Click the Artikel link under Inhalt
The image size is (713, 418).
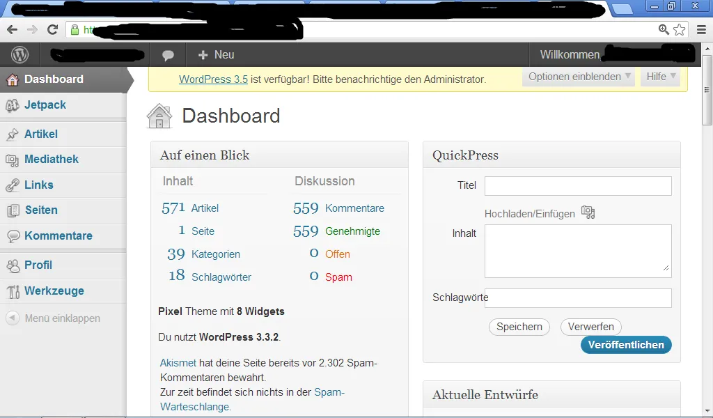[205, 208]
